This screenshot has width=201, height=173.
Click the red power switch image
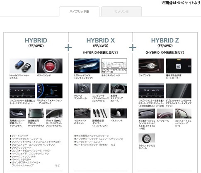[50, 66]
